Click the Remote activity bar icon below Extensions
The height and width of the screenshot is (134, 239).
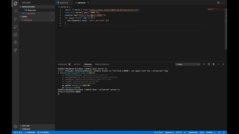15,42
